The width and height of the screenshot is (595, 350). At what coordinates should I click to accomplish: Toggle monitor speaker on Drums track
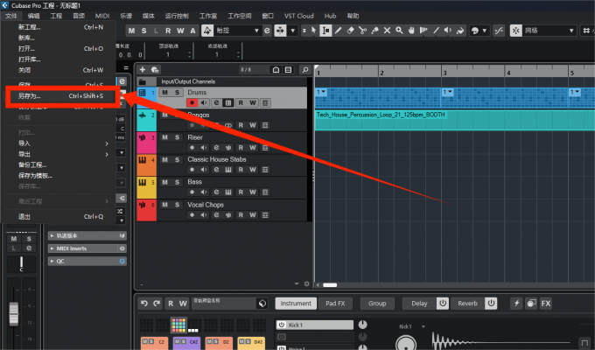coord(204,103)
